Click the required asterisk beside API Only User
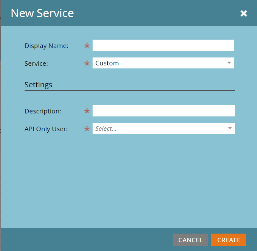 point(87,129)
